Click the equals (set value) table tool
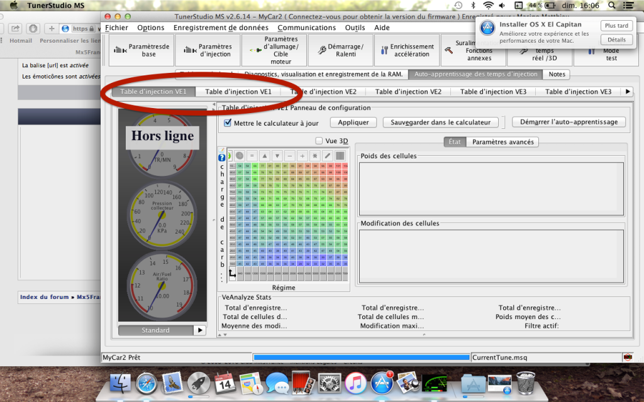The width and height of the screenshot is (644, 402). [252, 156]
